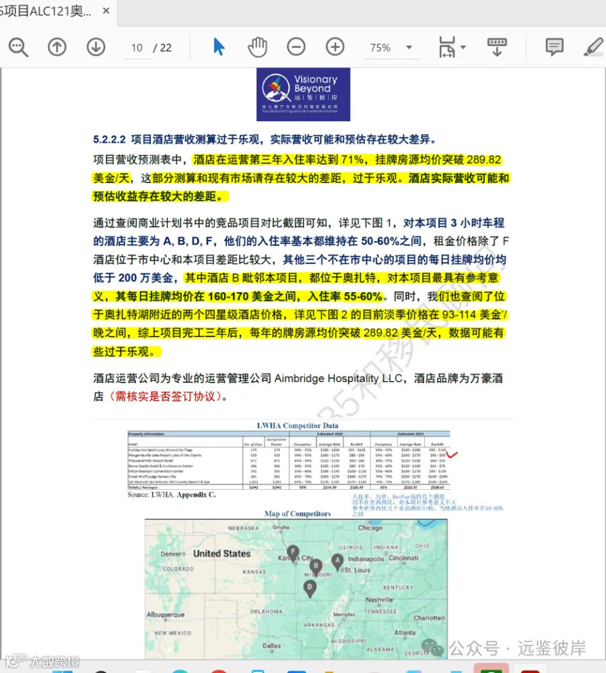606x673 pixels.
Task: Activate the hand pan tool
Action: pos(257,46)
